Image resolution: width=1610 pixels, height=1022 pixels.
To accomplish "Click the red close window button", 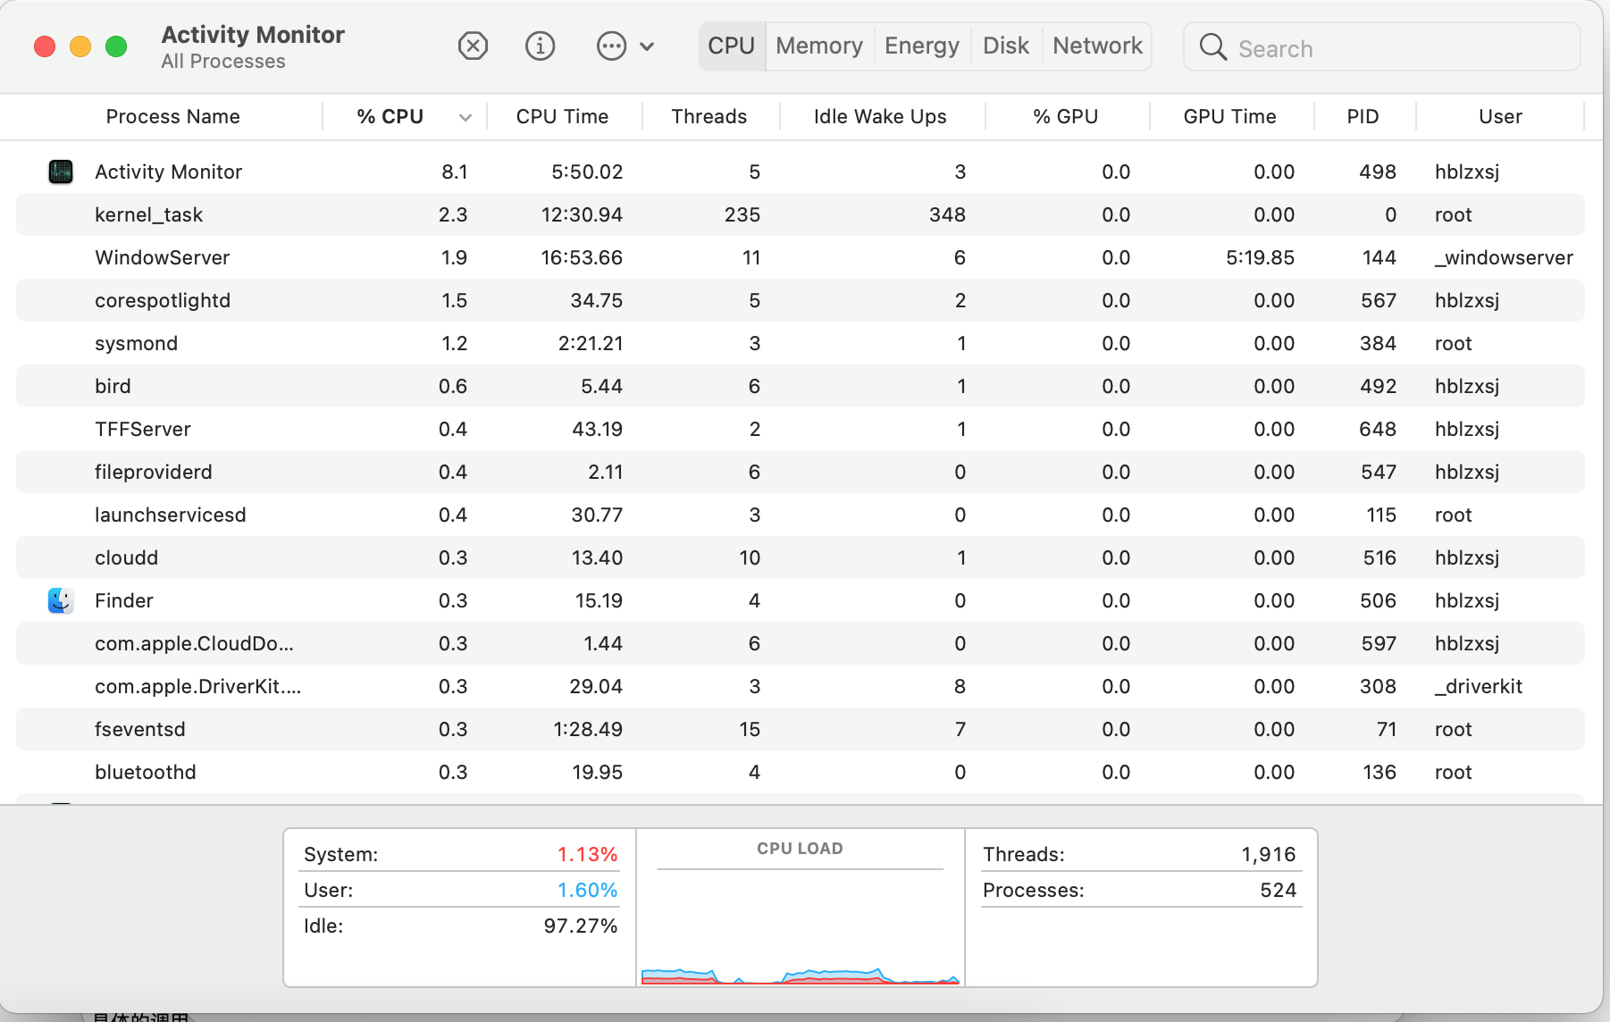I will (45, 46).
